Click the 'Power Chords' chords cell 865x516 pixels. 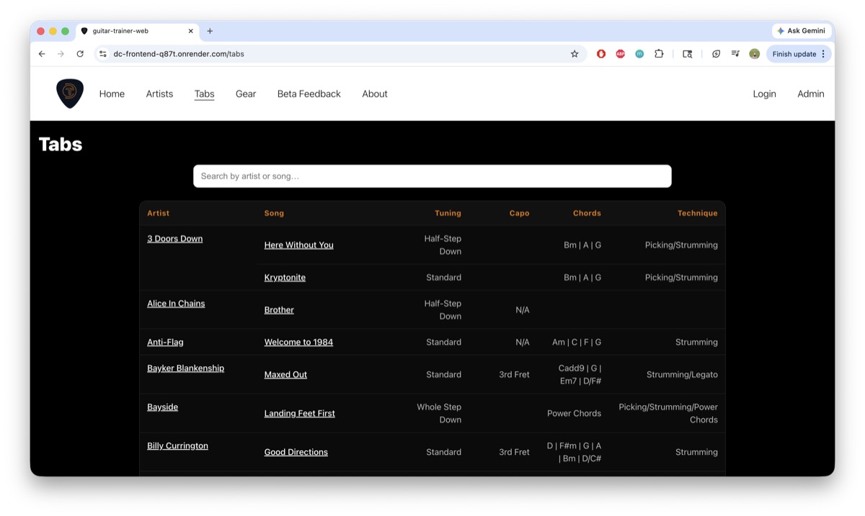click(x=574, y=413)
